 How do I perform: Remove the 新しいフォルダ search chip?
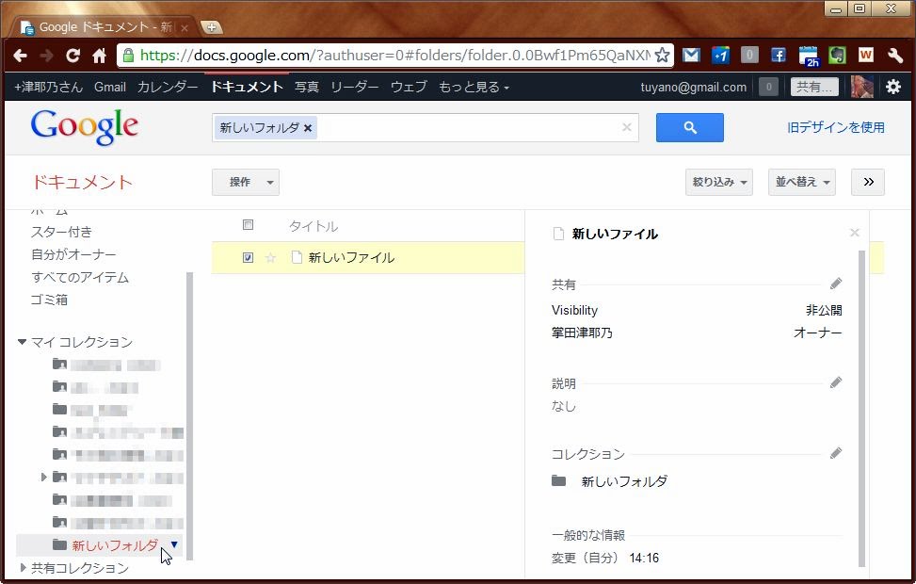tap(308, 128)
